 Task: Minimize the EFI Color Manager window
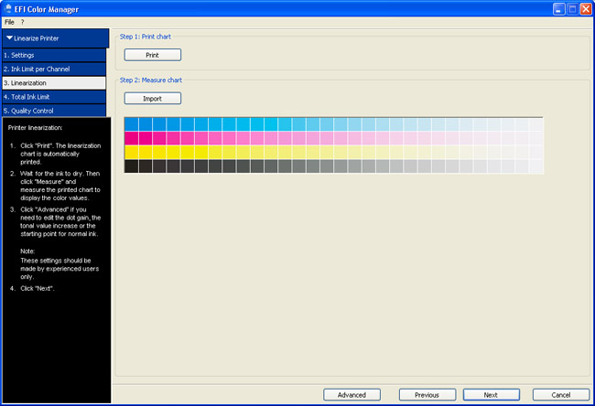558,9
